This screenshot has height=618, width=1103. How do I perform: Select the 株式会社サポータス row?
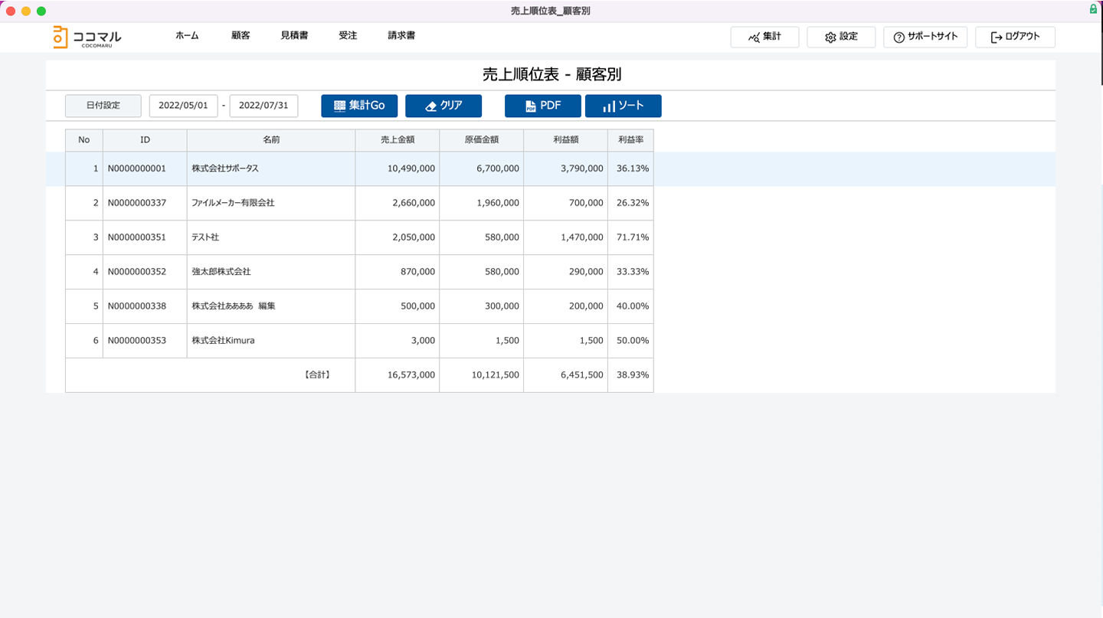[224, 168]
